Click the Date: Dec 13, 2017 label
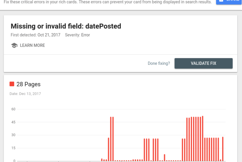The width and height of the screenshot is (242, 162). [25, 94]
